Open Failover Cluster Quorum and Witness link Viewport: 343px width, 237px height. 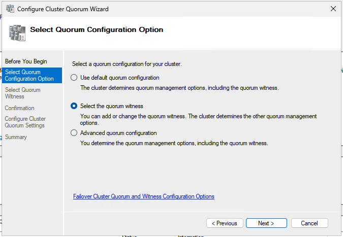(x=143, y=196)
